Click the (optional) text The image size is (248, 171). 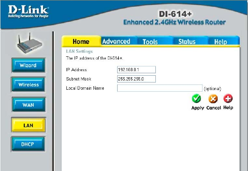pyautogui.click(x=213, y=89)
